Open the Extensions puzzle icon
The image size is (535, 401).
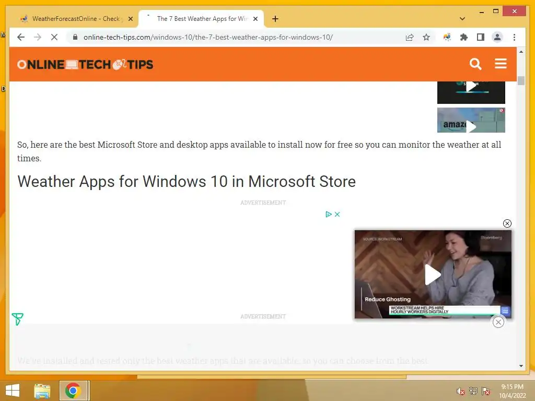pos(464,37)
